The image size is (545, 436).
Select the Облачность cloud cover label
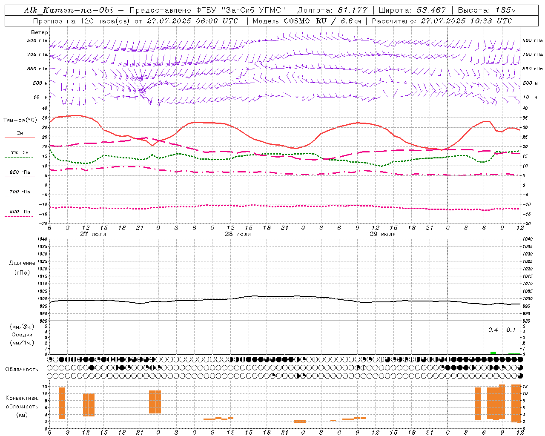click(x=22, y=370)
